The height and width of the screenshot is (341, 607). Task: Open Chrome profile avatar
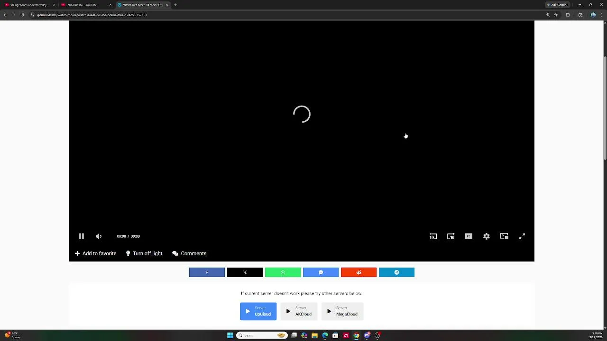coord(593,15)
